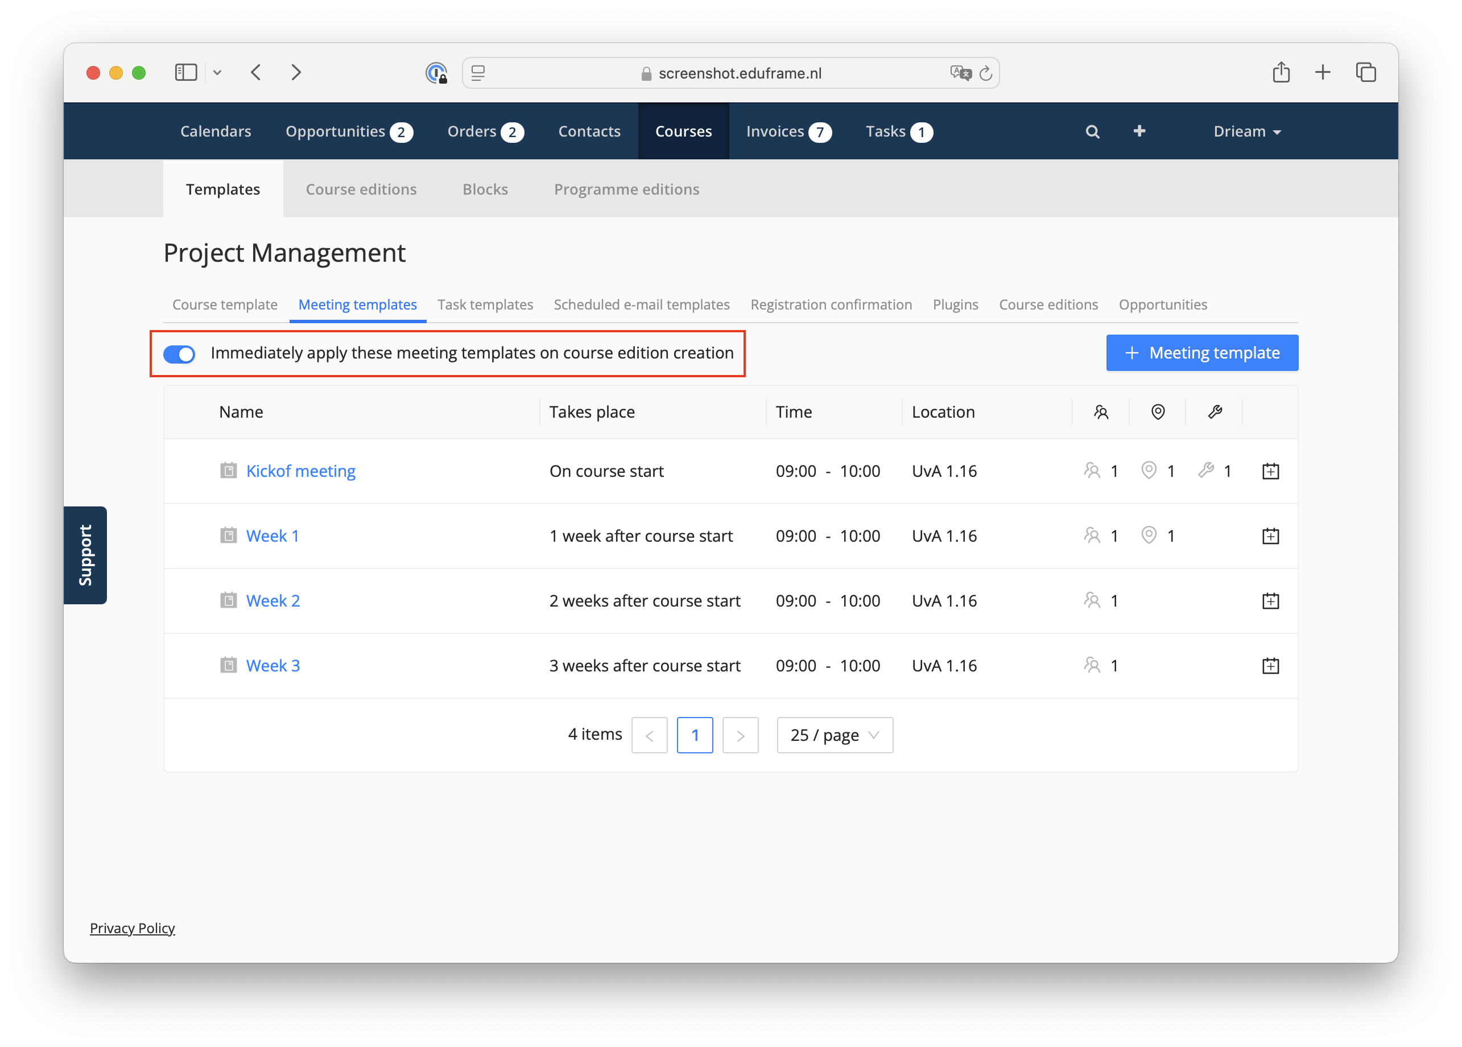Open Orders in top navigation
This screenshot has height=1047, width=1462.
click(486, 131)
